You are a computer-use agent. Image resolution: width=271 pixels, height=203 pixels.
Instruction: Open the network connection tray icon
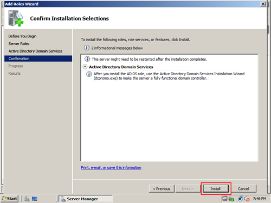(240, 199)
